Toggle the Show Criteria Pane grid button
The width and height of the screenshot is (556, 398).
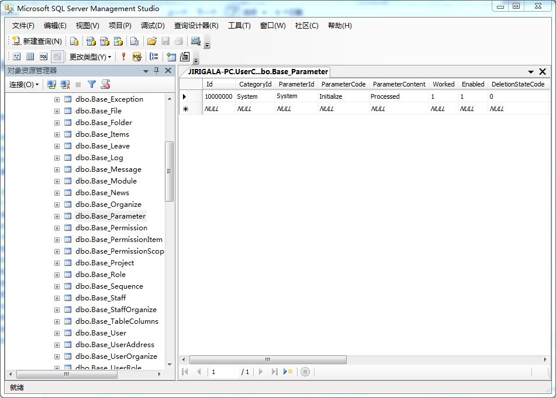point(30,56)
